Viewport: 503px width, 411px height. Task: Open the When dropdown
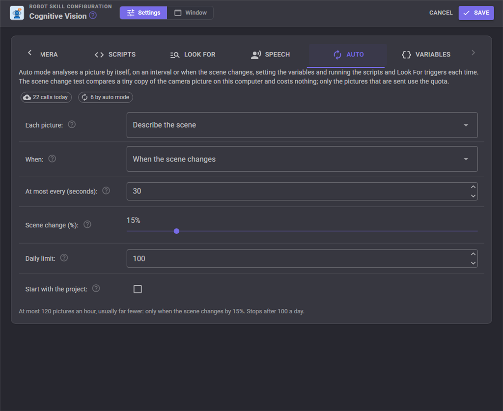pyautogui.click(x=302, y=159)
